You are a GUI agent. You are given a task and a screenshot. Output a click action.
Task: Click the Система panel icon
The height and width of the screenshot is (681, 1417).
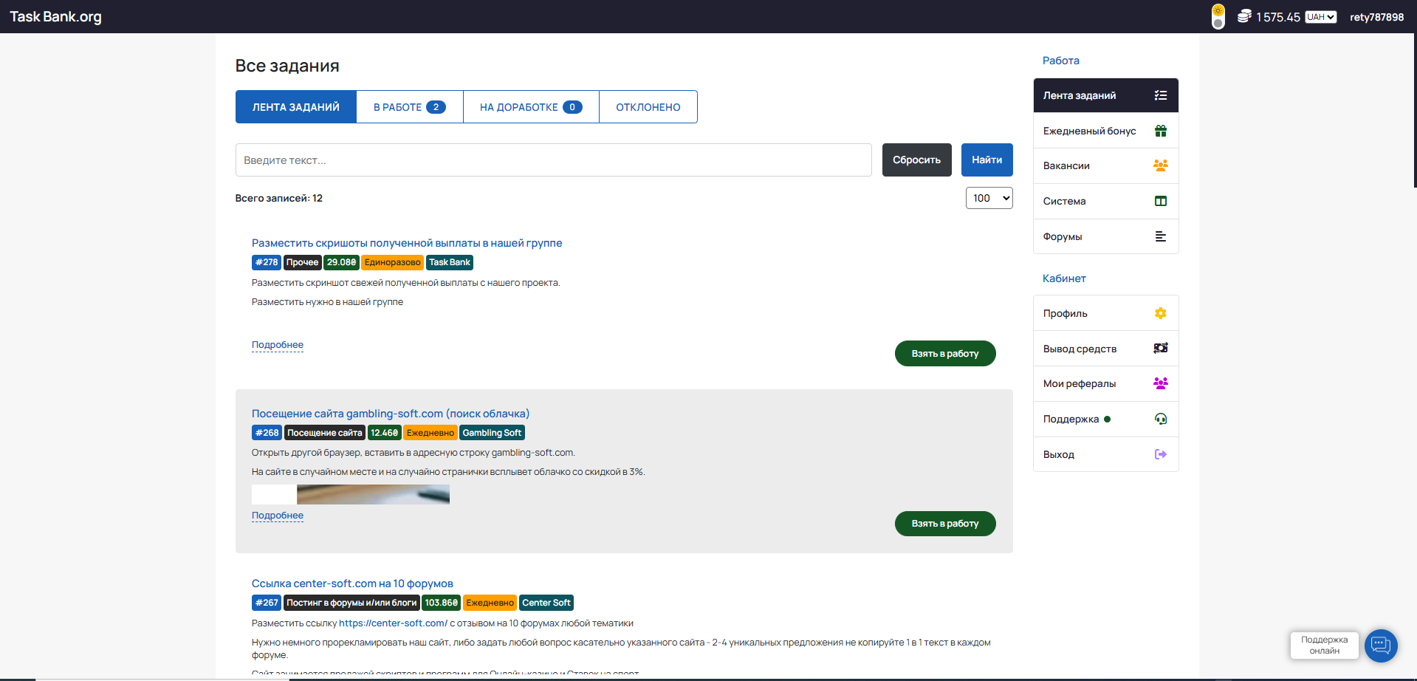point(1160,201)
